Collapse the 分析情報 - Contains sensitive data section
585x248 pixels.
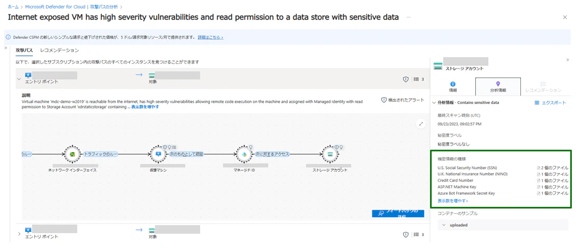pyautogui.click(x=434, y=102)
